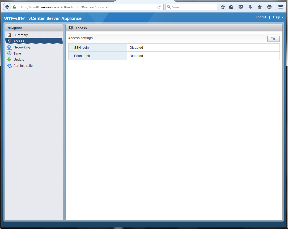Click the Administration users gear icon
Image resolution: width=288 pixels, height=229 pixels.
tap(9, 66)
